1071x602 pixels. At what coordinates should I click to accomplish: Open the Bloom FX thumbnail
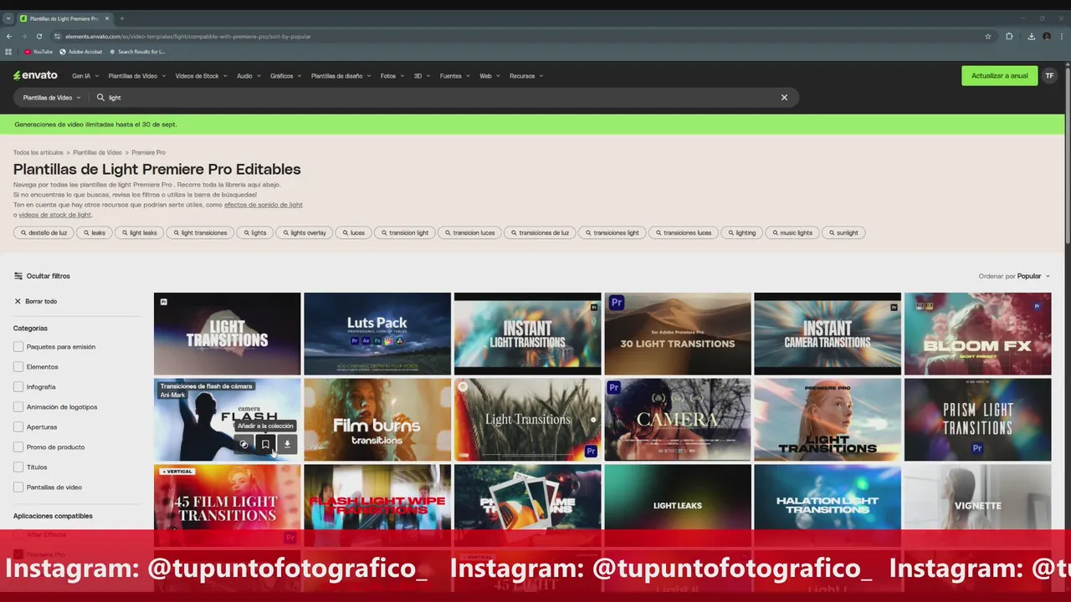(x=977, y=334)
